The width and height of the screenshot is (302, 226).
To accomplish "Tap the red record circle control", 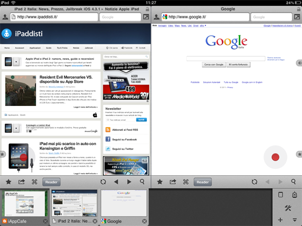I will [x=275, y=157].
